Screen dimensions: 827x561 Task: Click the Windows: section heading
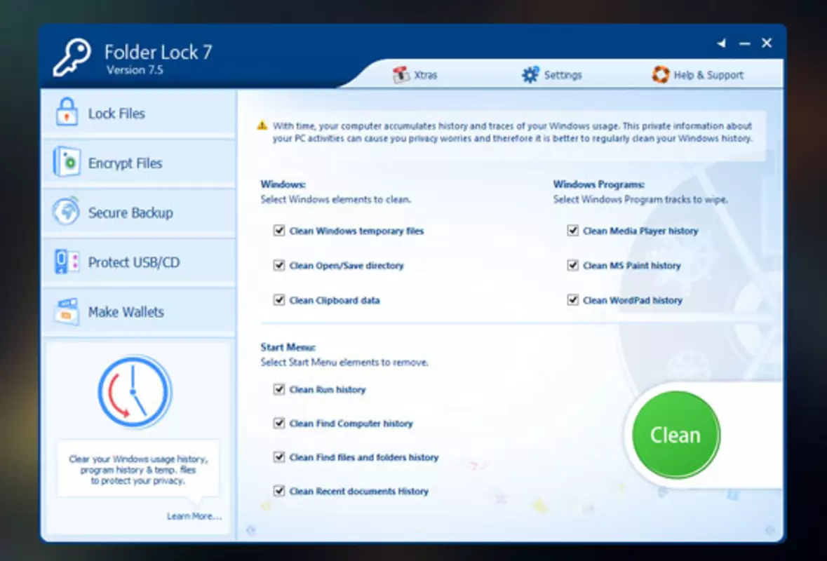(x=283, y=184)
